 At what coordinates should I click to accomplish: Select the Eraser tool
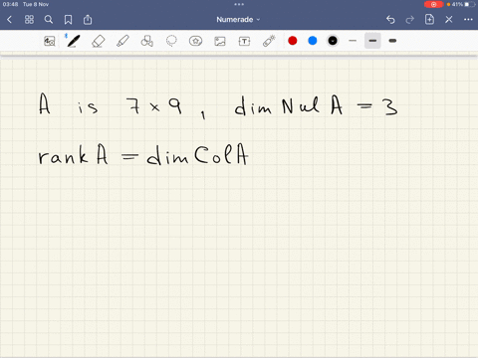coord(99,42)
